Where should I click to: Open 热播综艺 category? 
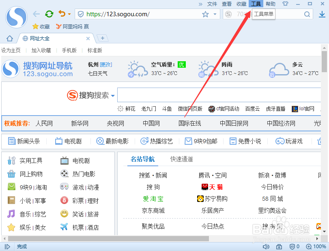pos(157,141)
